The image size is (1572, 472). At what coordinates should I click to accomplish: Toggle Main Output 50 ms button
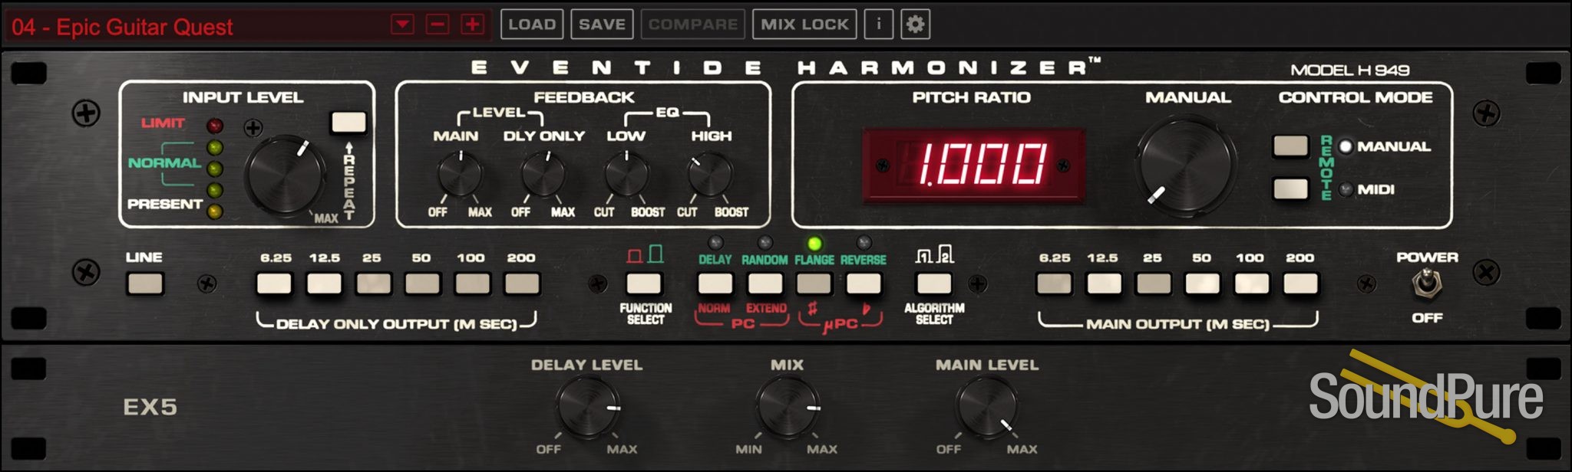coord(1202,284)
